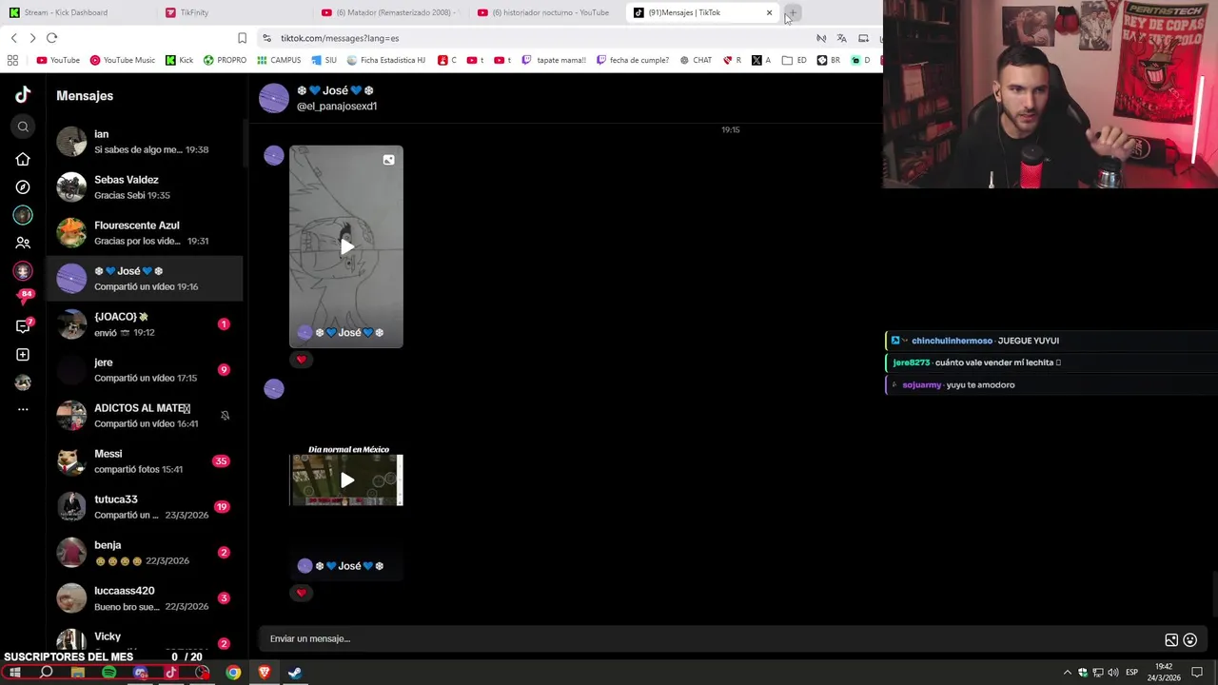
Task: Open the messages inbox icon in sidebar
Action: 23,326
